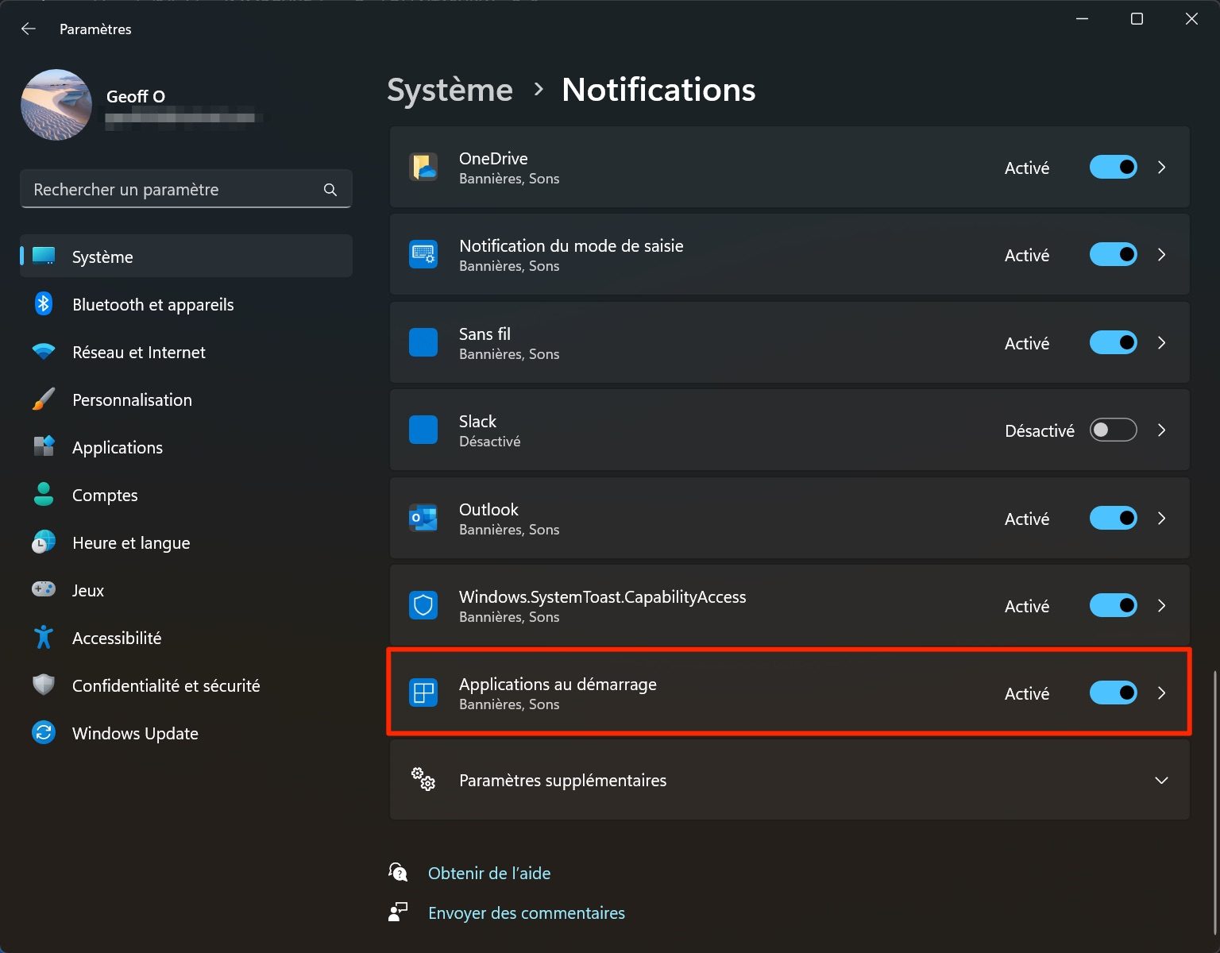Click the Obtenir de l'aide link
The image size is (1220, 953).
(489, 874)
